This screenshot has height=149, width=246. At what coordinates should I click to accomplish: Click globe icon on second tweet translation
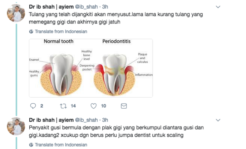point(31,145)
